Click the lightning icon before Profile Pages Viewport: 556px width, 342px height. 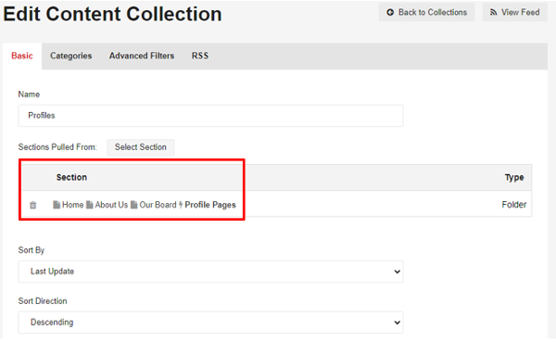coord(181,205)
